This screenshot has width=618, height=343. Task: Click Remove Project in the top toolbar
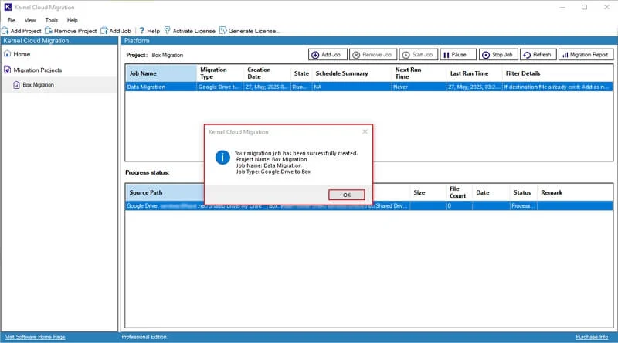tap(71, 31)
